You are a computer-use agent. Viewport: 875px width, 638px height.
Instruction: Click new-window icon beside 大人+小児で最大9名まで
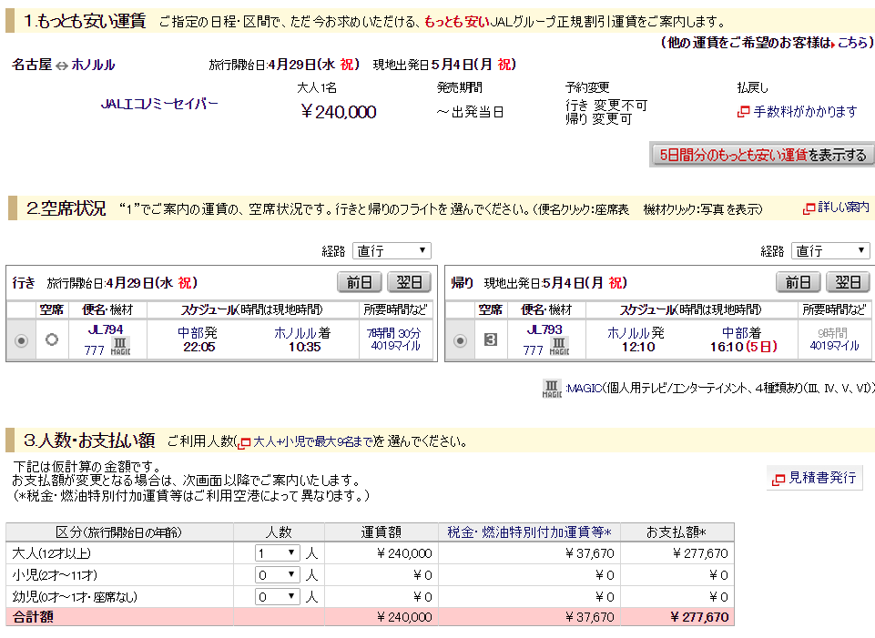click(244, 443)
